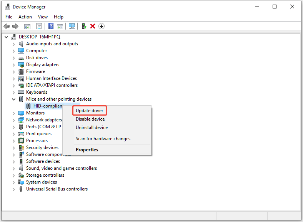This screenshot has height=222, width=303.
Task: Maximize the Device Manager window
Action: pyautogui.click(x=275, y=7)
